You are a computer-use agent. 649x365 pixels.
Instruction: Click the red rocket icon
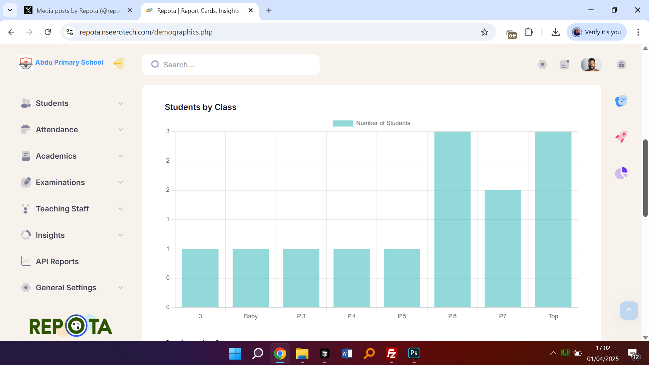coord(621,137)
